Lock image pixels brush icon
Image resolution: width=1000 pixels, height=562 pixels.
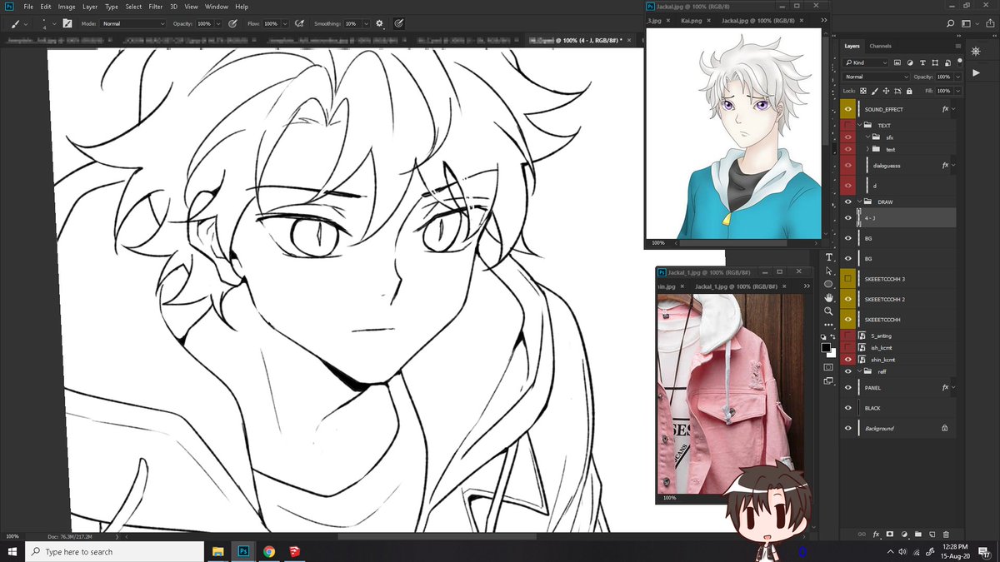click(x=875, y=91)
